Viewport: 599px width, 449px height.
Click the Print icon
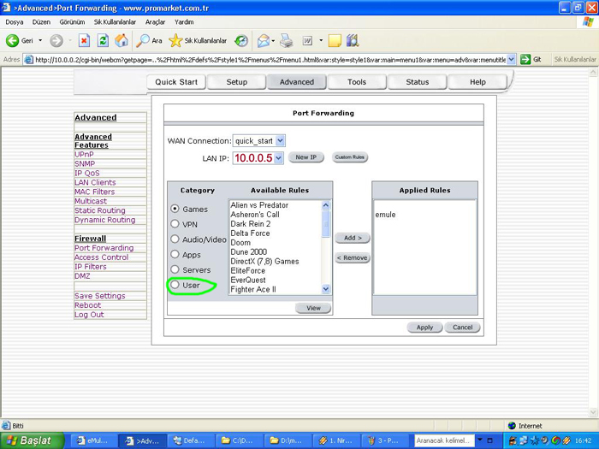286,40
